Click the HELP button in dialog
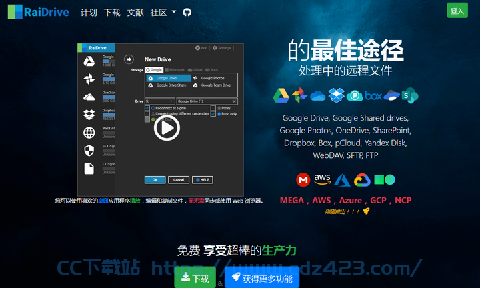Viewport: 480px width, 288px height. [x=203, y=180]
